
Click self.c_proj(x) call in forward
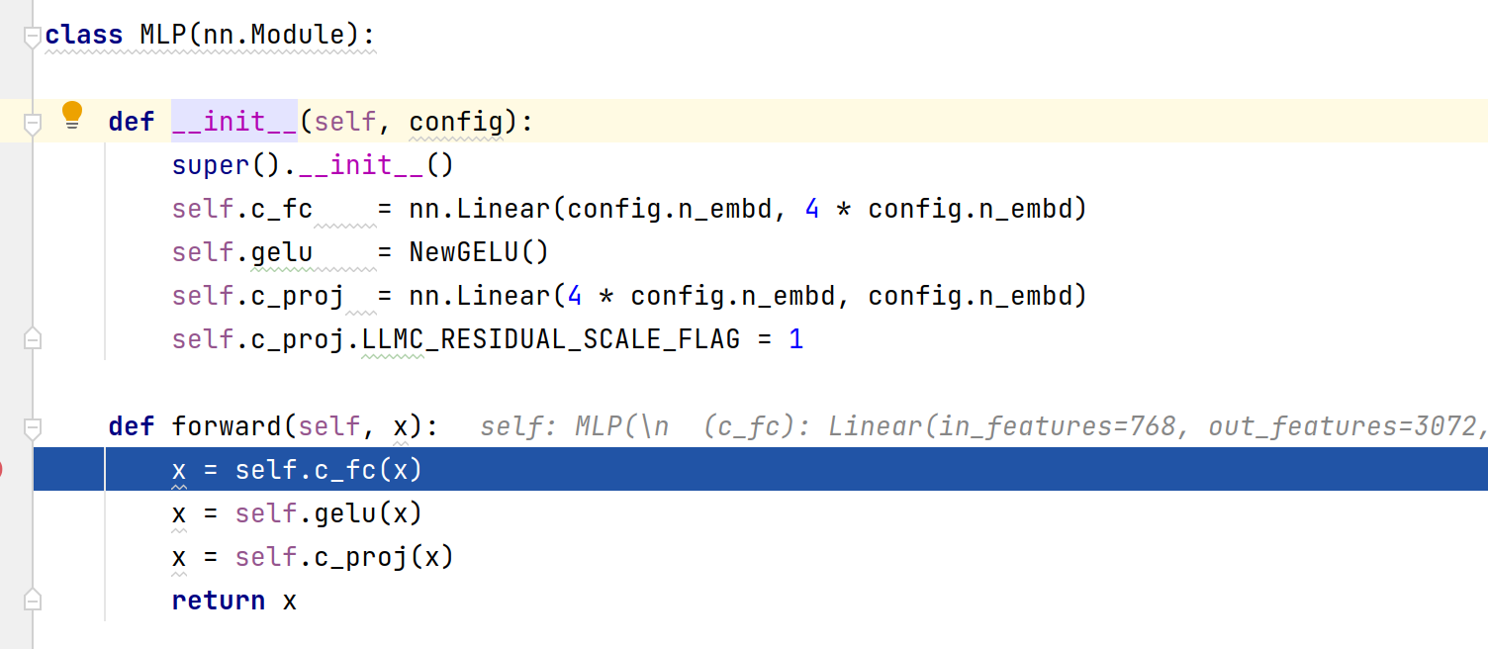pyautogui.click(x=343, y=557)
